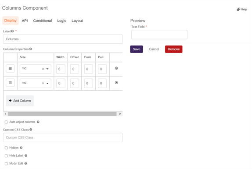Open second row Size dropdown arrow
Screen dimensions: 252x169
47,83
